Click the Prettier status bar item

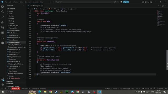[x=160, y=89]
